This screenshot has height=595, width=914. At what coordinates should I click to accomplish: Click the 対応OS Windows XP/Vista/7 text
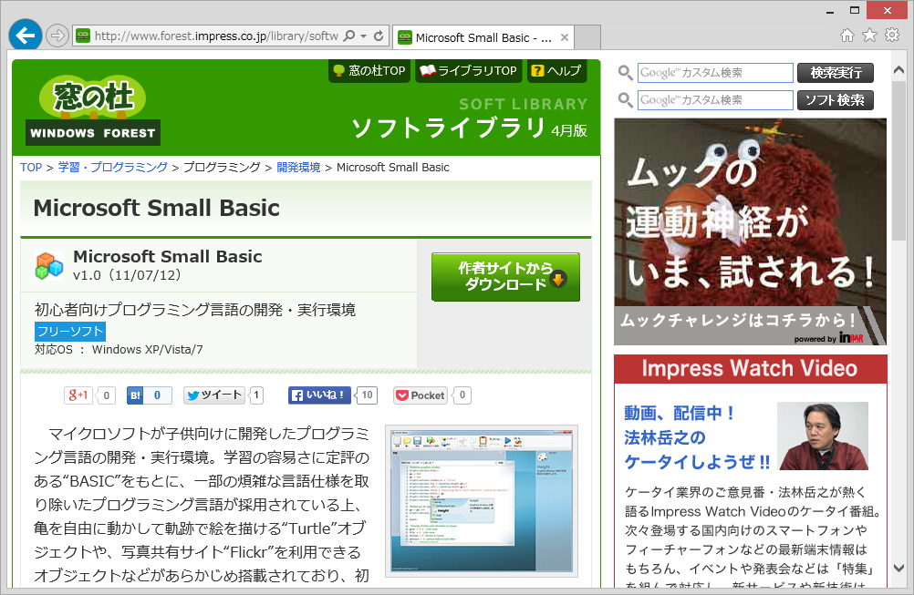(119, 350)
